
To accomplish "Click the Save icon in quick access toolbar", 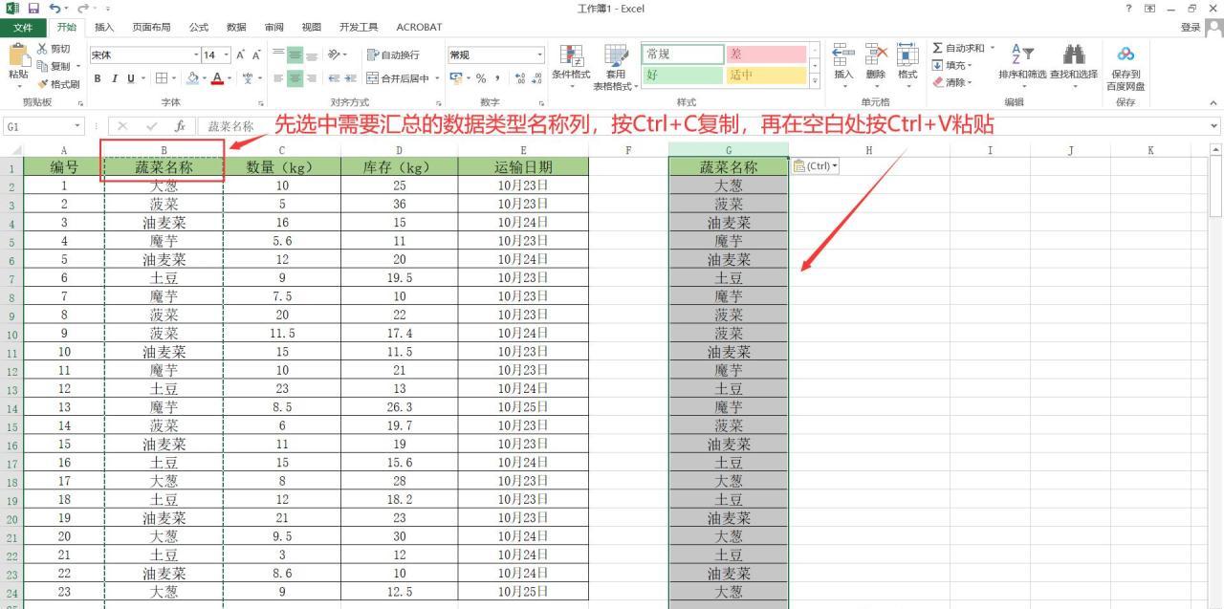I will [33, 9].
